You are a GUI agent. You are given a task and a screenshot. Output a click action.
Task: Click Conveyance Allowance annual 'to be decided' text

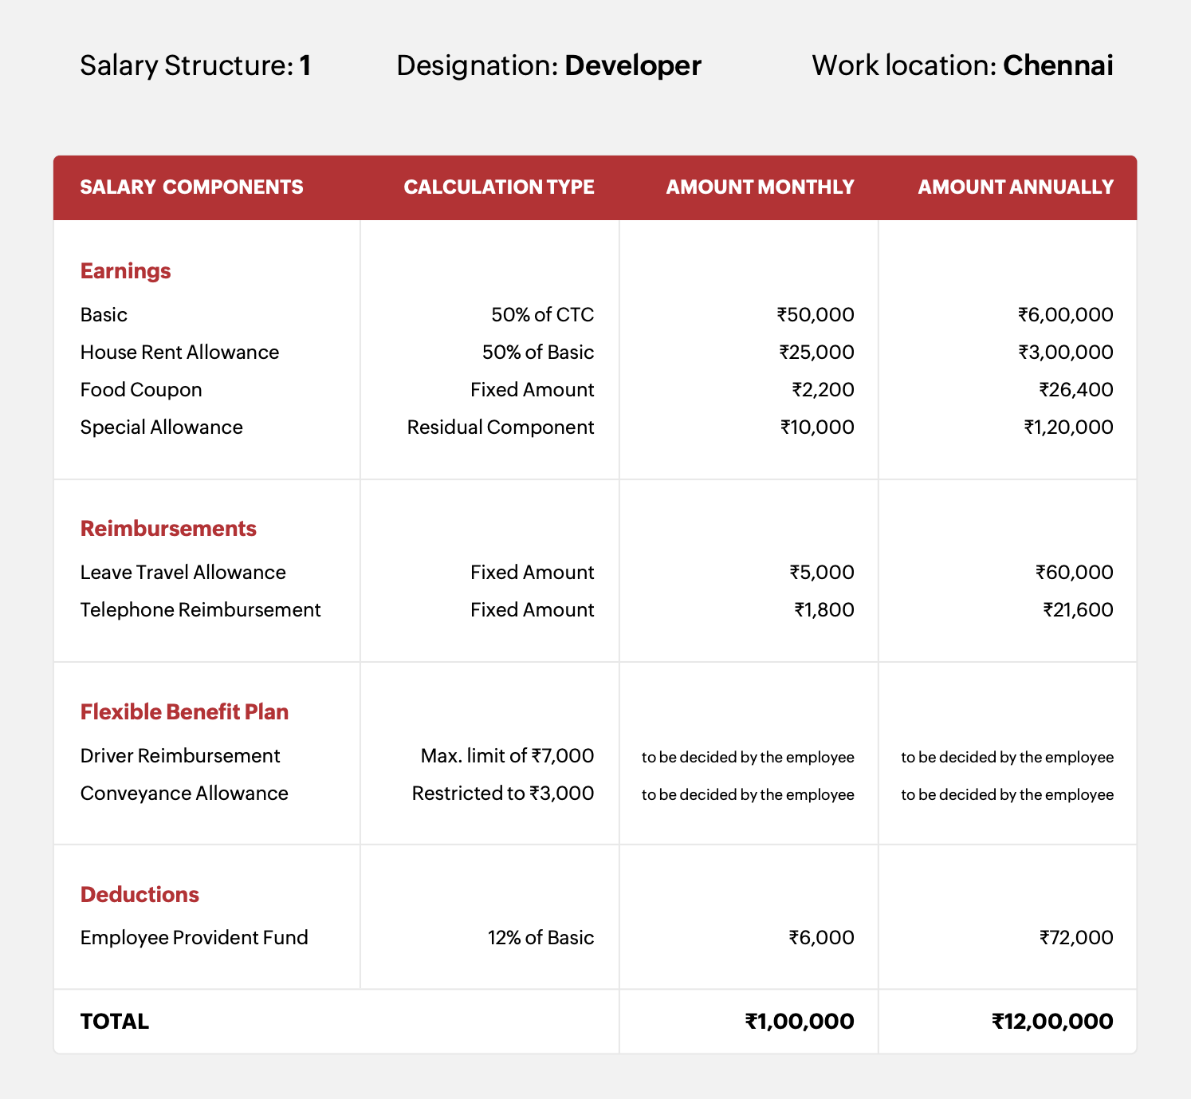[x=1008, y=795]
